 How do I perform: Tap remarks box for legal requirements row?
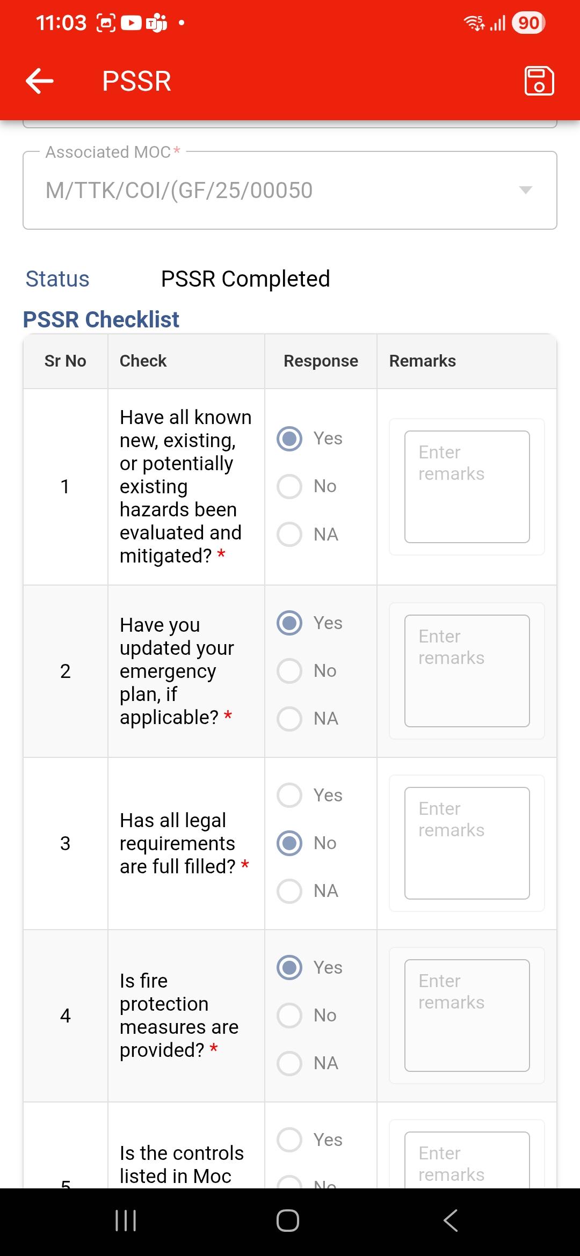467,843
